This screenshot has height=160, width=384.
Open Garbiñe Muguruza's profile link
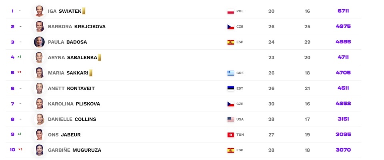74,150
